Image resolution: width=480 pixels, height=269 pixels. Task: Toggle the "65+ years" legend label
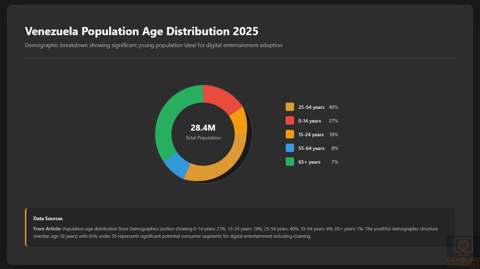tap(309, 162)
